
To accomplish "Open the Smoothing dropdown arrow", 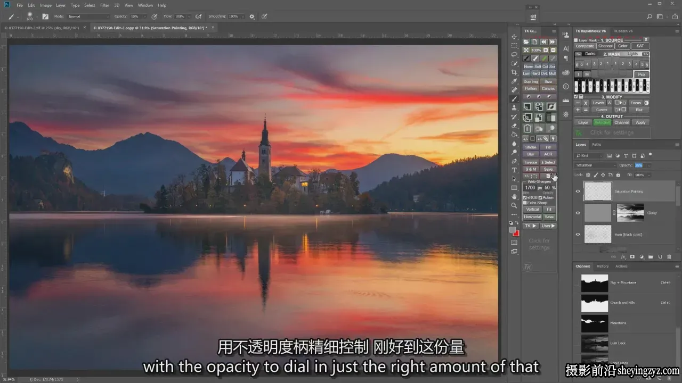I will click(x=242, y=16).
